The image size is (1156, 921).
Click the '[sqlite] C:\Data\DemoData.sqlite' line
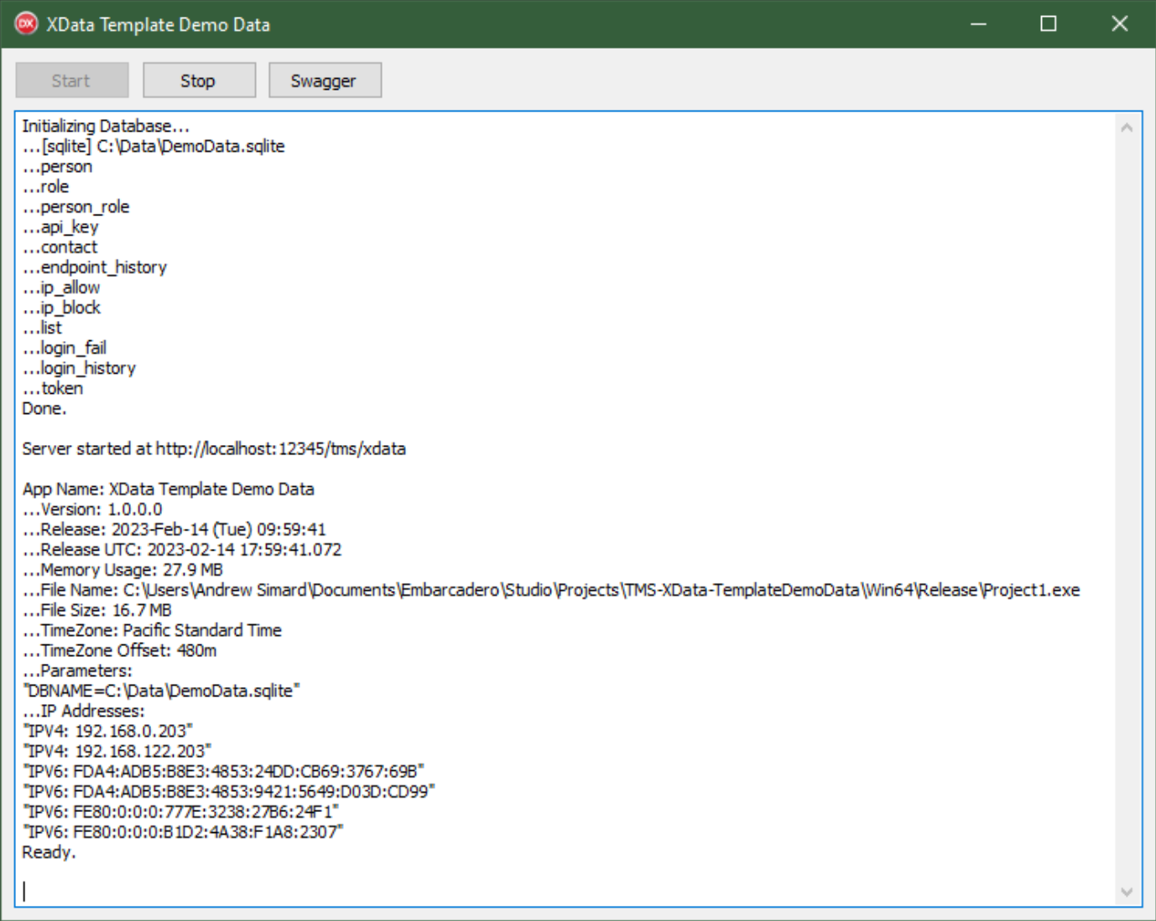pos(154,146)
